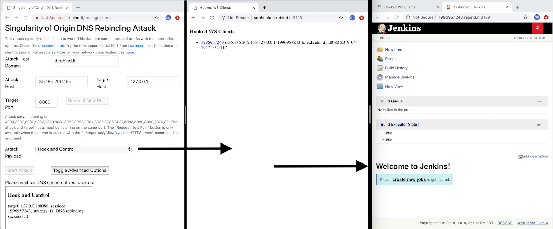Select the Dashboard [Jenkins] tab
This screenshot has height=229, width=553.
[x=476, y=7]
